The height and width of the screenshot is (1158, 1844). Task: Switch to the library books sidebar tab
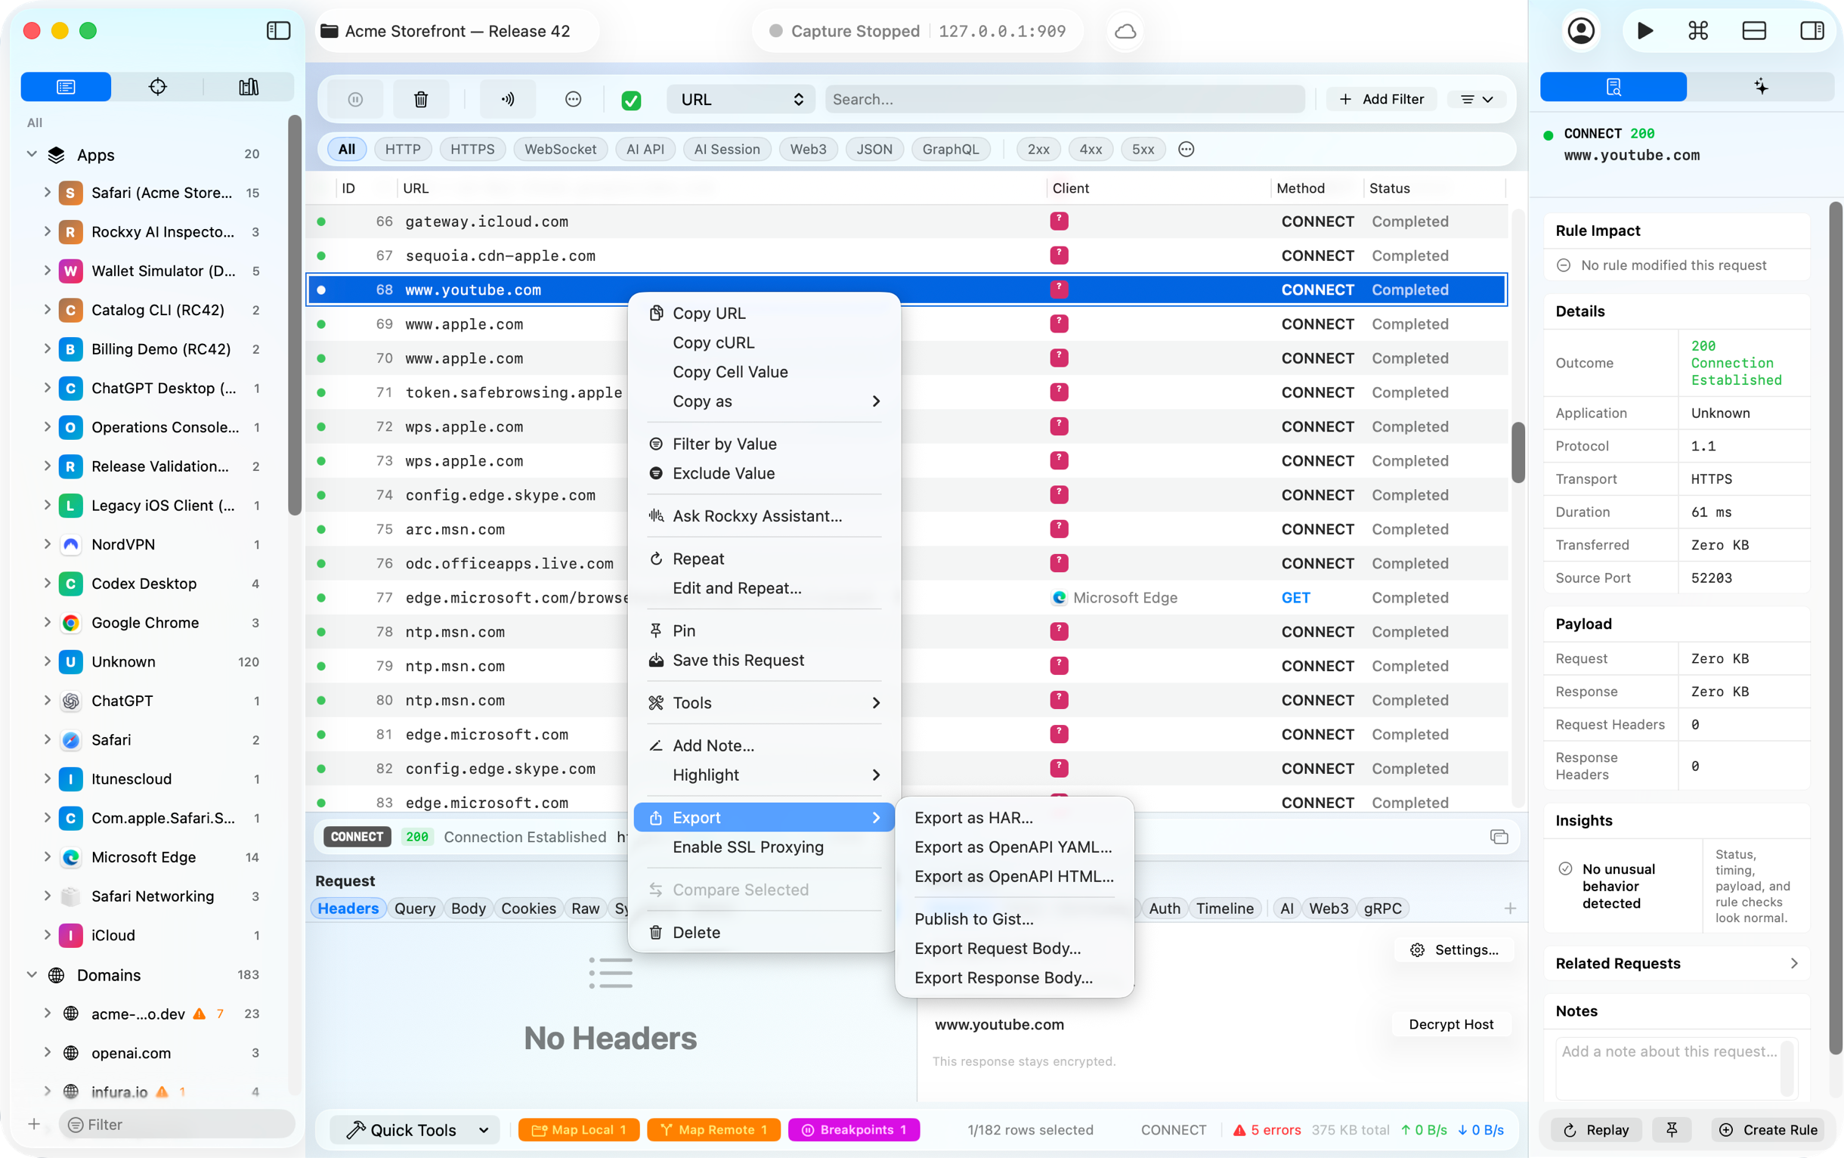248,86
